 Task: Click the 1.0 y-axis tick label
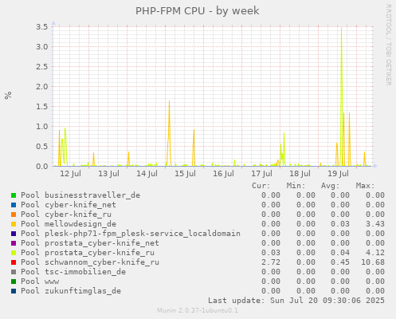pos(42,126)
